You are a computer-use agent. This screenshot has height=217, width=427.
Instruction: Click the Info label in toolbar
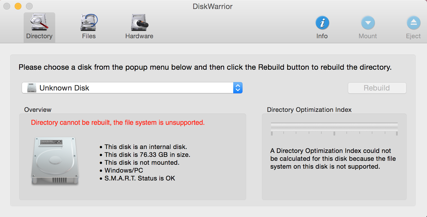click(x=322, y=36)
